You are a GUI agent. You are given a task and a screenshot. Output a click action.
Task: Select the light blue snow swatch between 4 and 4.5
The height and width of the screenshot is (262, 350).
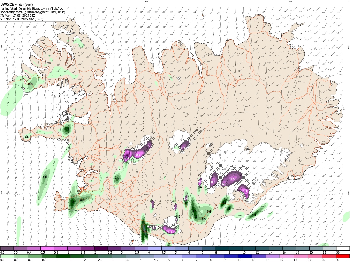click(x=155, y=249)
